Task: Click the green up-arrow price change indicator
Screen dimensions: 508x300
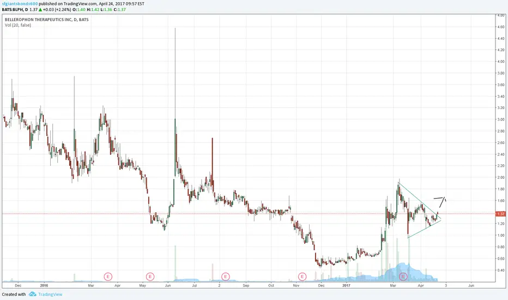Action: [x=40, y=10]
